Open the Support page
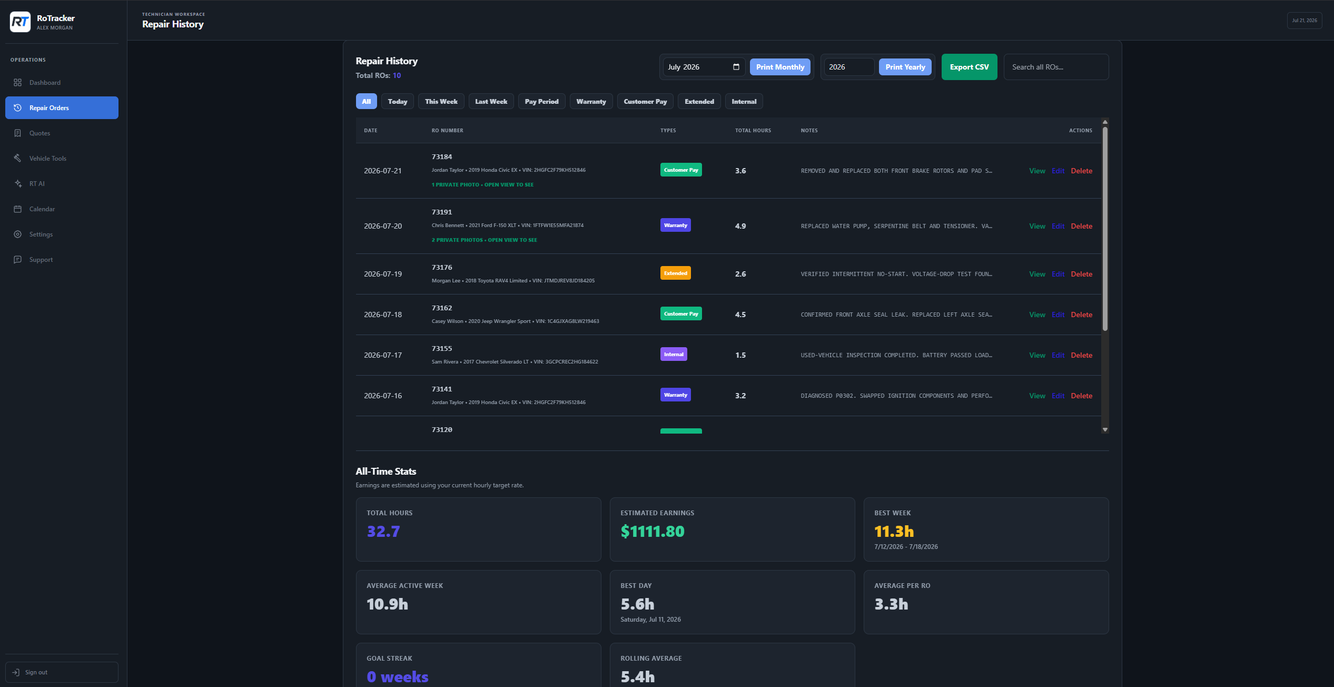Screen dimensions: 1334x687 click(x=62, y=260)
